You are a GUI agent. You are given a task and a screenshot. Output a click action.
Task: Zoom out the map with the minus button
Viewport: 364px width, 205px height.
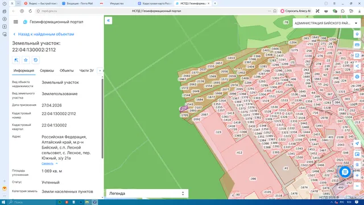[357, 186]
